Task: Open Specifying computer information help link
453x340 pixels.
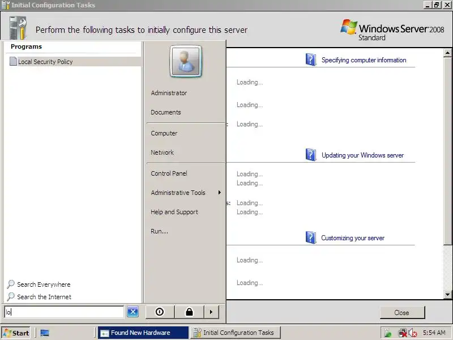Action: pyautogui.click(x=364, y=60)
